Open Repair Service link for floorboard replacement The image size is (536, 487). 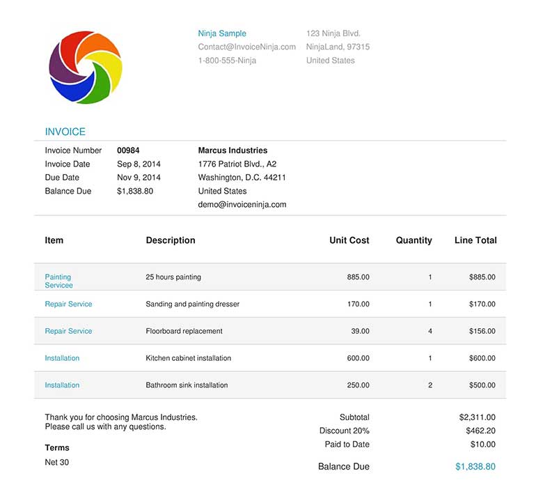68,331
